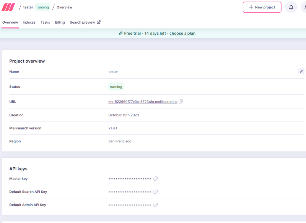
Task: Click the Search preview external link icon
Action: pyautogui.click(x=99, y=22)
